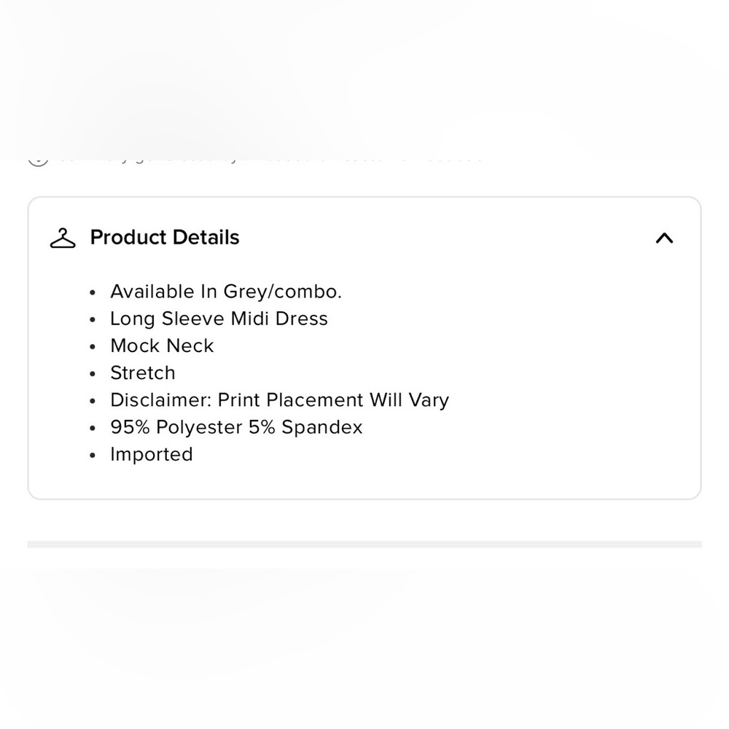Click the bullet before 'Available In Grey/combo.'

93,292
